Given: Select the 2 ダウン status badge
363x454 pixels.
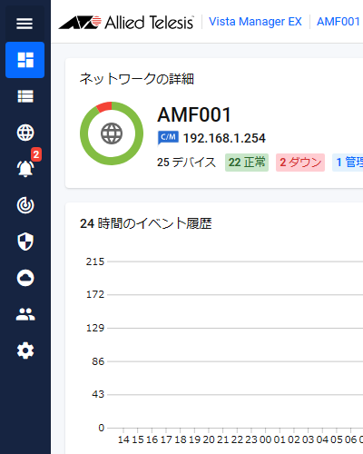Looking at the screenshot, I should 300,163.
